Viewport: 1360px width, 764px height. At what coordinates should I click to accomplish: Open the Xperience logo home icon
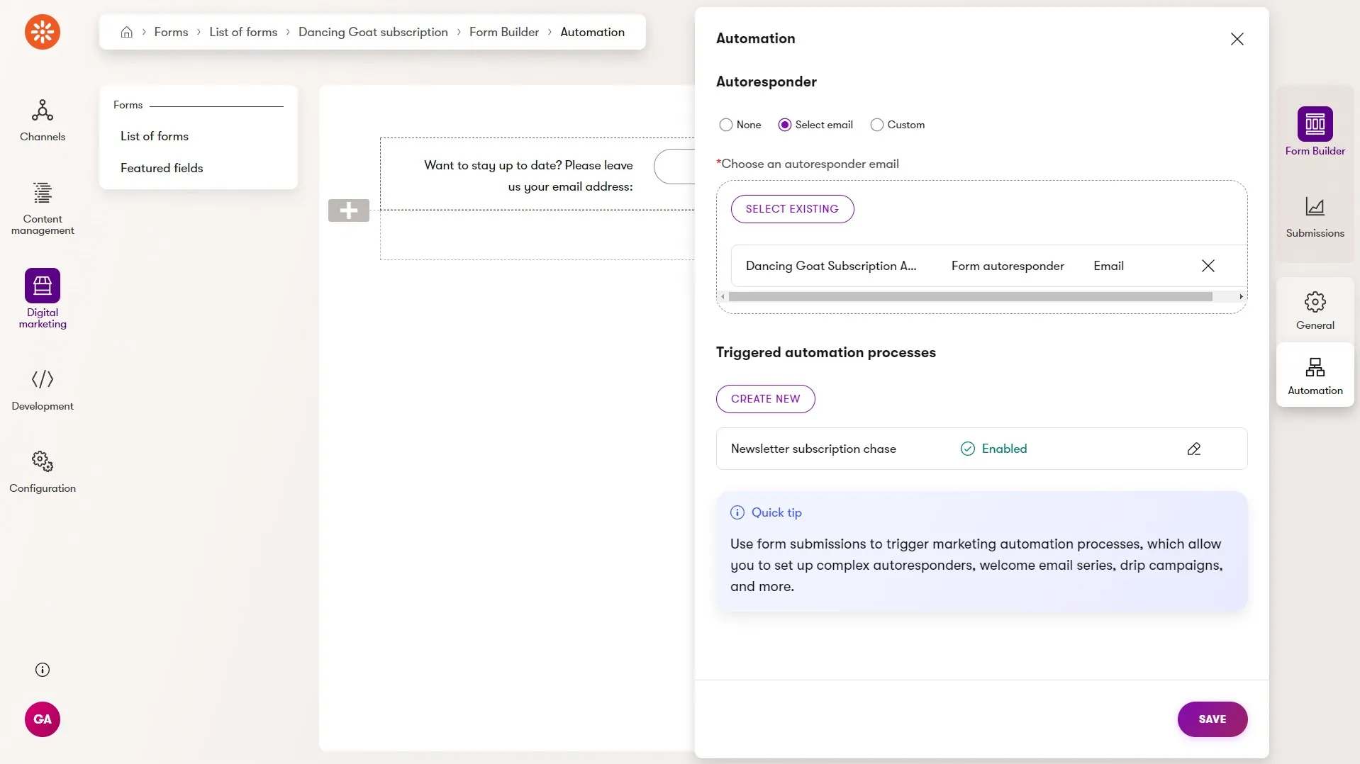click(x=43, y=32)
